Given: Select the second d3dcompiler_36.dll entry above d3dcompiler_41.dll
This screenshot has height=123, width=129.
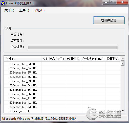Looking at the screenshot, I should click(62, 94).
